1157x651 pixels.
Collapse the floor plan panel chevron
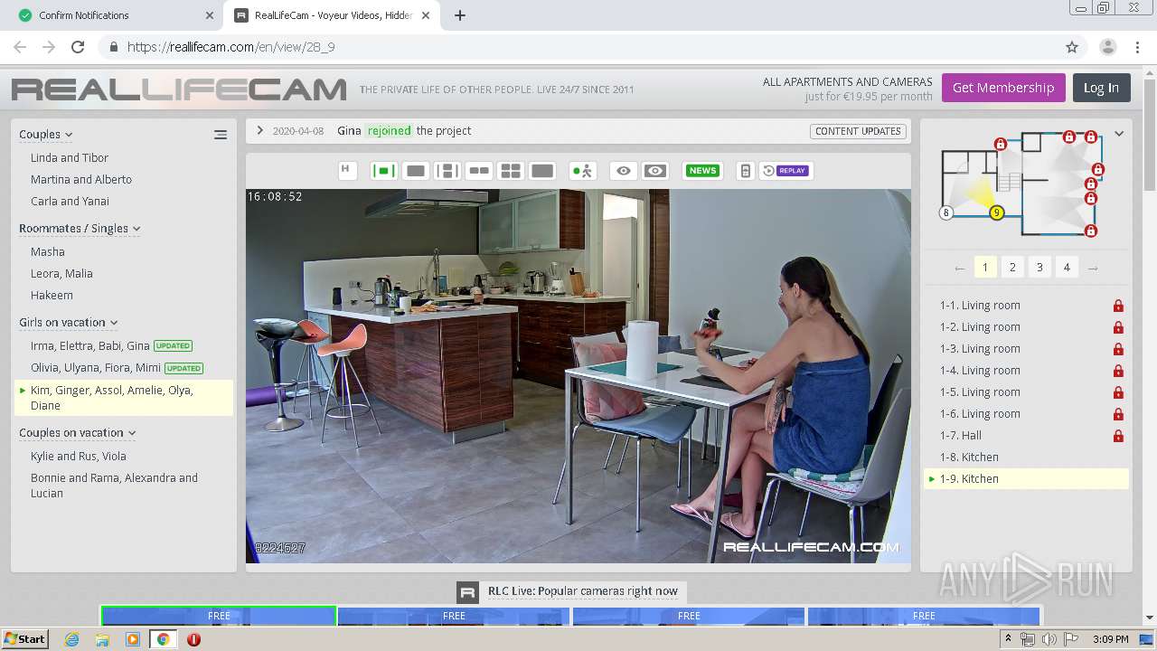(1119, 134)
